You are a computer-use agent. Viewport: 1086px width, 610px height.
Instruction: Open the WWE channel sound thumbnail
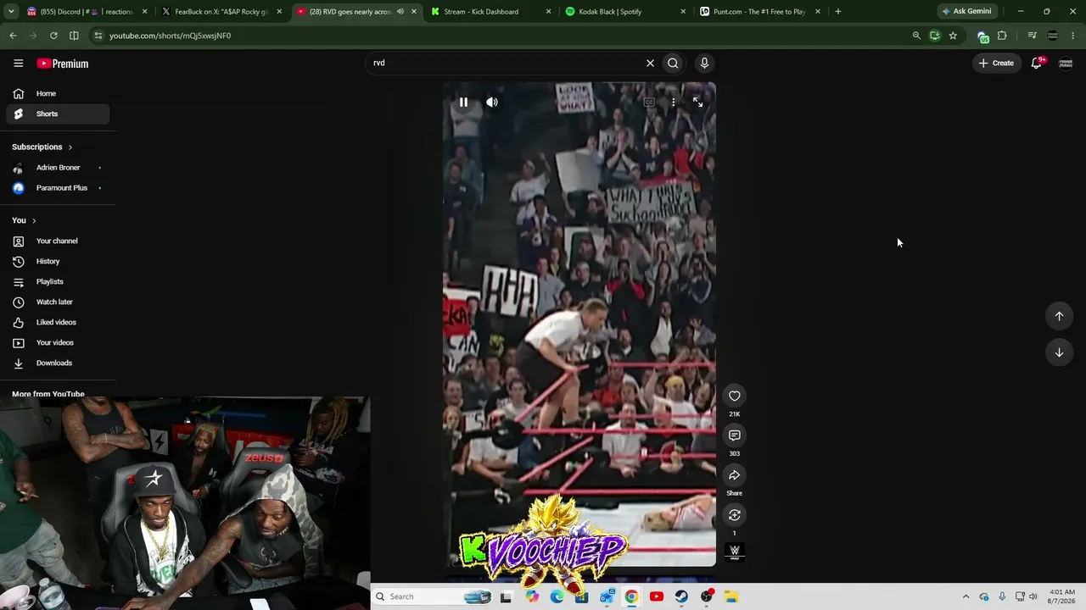735,552
